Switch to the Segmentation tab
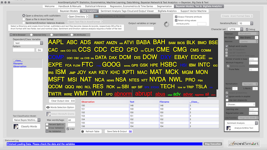 coord(164,6)
